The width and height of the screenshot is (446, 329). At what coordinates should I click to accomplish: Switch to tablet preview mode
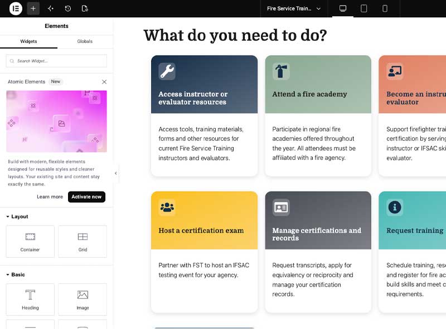364,8
